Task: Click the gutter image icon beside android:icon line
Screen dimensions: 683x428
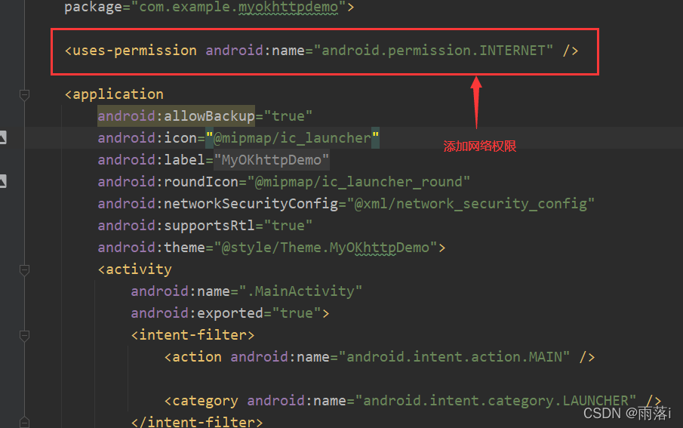Action: tap(3, 137)
